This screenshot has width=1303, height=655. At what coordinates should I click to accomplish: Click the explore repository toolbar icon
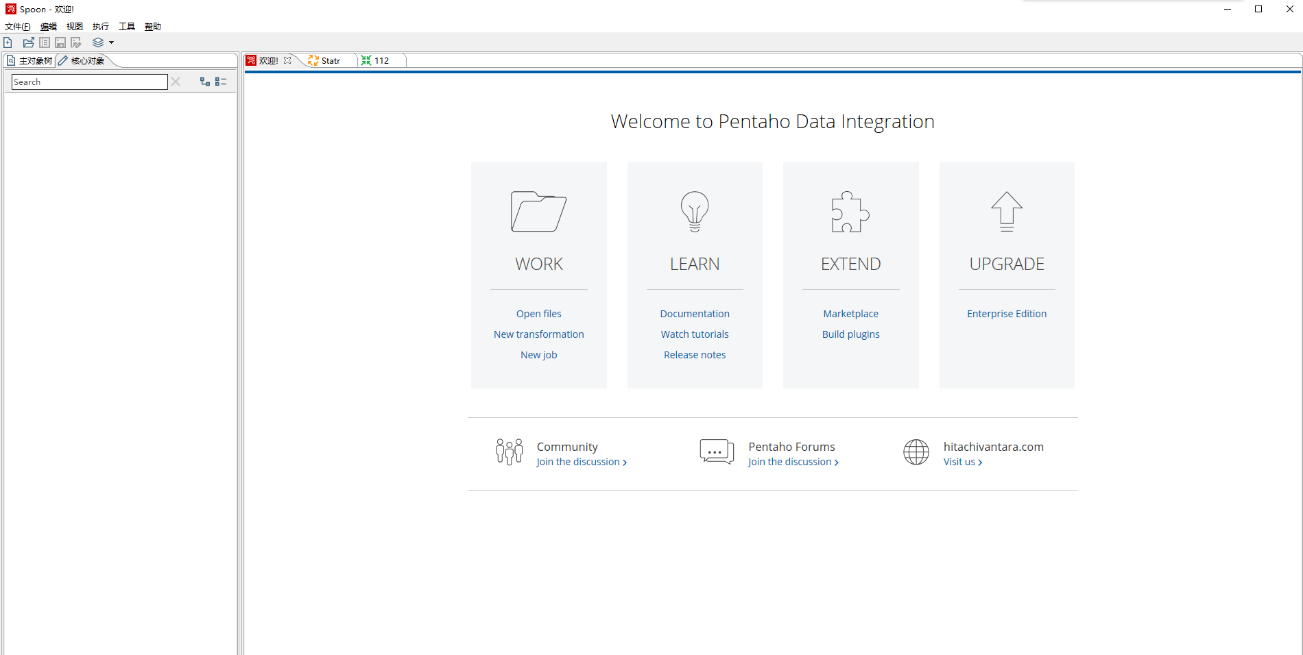pyautogui.click(x=45, y=42)
